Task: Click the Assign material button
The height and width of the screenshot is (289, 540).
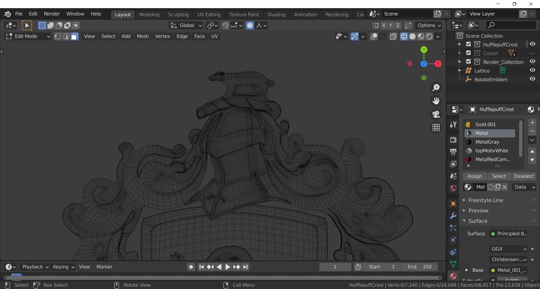Action: 474,177
